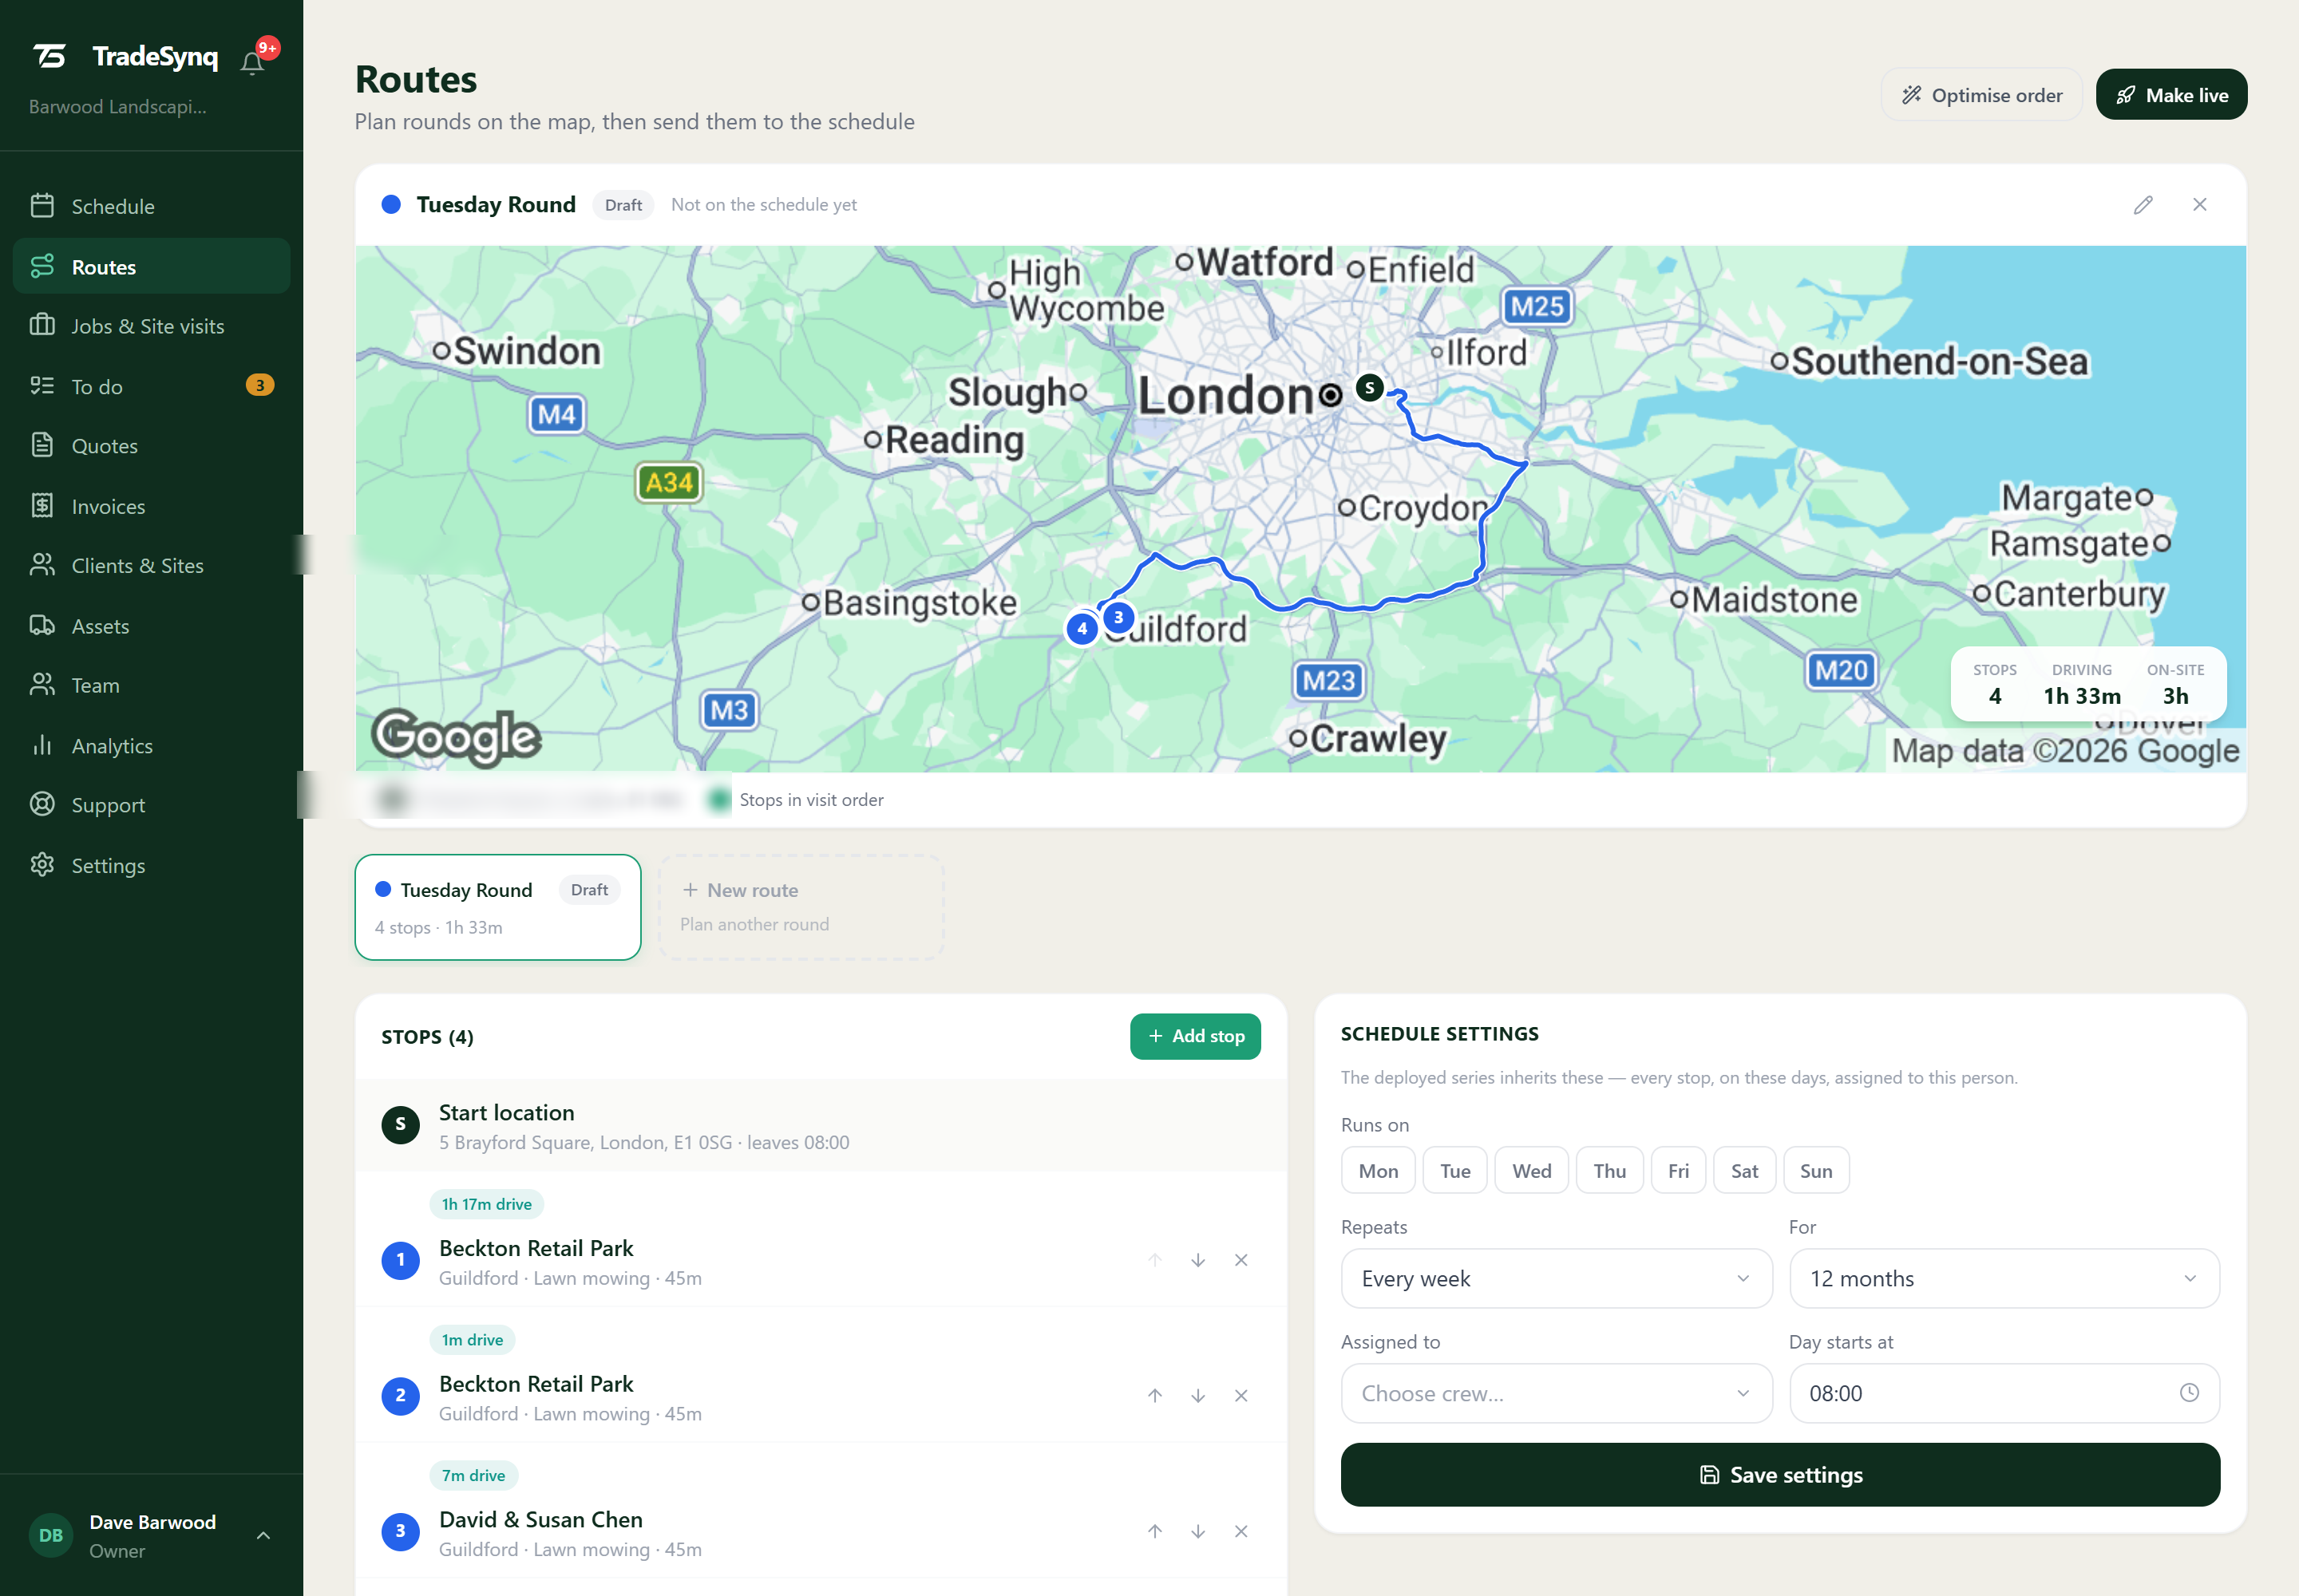This screenshot has width=2299, height=1596.
Task: Remove Beckton Retail Park stop 2
Action: pyautogui.click(x=1241, y=1395)
